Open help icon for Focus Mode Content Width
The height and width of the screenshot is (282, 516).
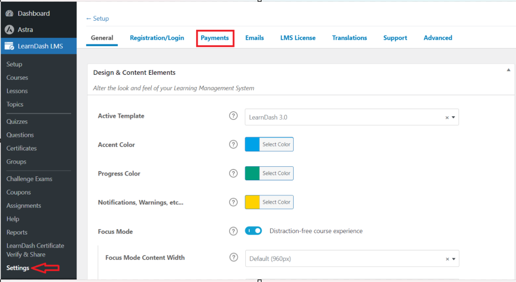pos(234,257)
